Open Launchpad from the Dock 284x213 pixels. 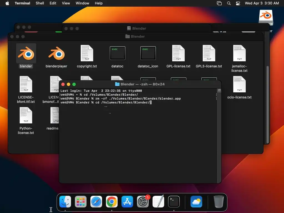(x=81, y=202)
